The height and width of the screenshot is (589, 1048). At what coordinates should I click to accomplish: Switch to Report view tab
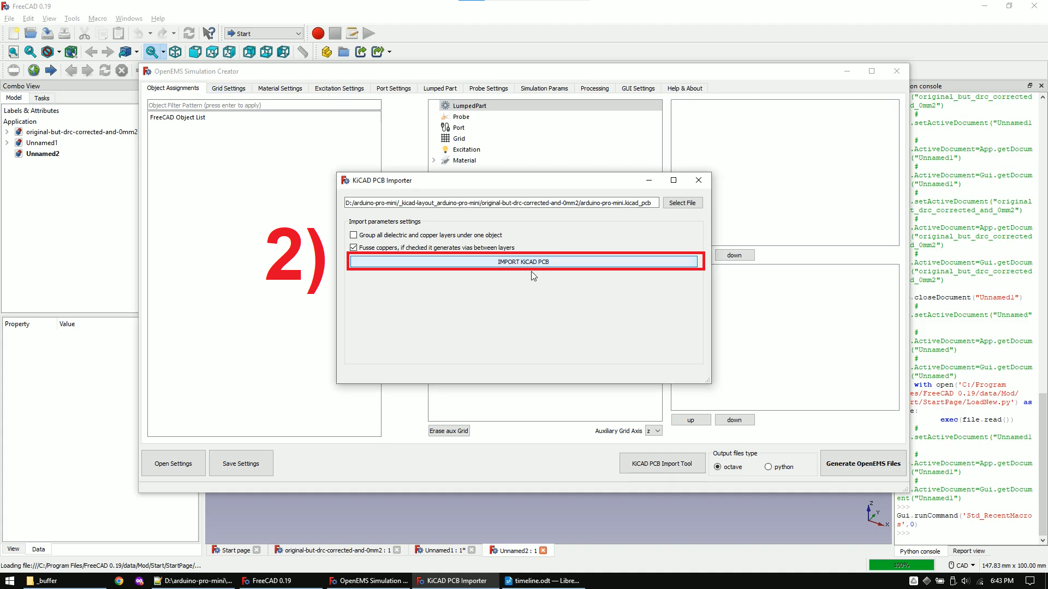click(968, 551)
